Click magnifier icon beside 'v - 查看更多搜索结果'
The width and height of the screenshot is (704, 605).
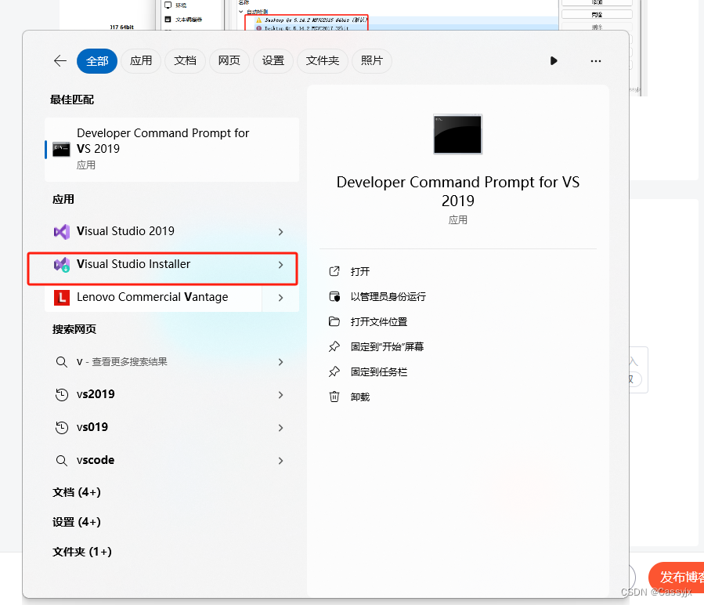[62, 362]
